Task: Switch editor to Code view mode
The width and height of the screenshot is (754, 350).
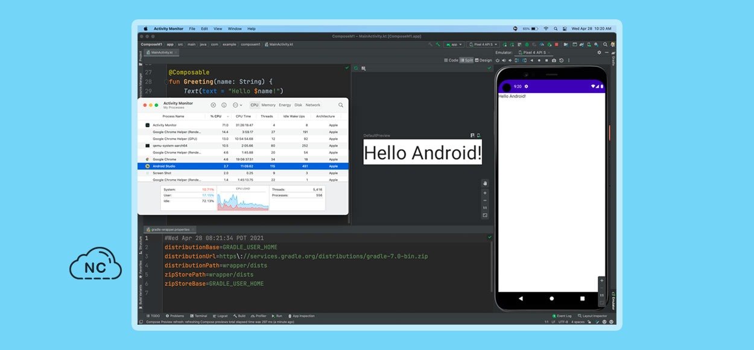Action: (452, 60)
